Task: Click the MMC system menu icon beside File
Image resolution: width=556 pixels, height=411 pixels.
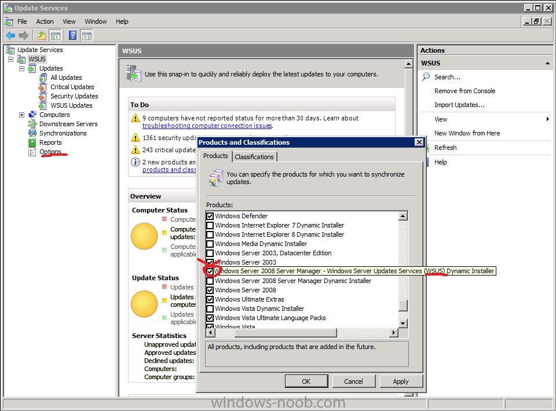Action: pyautogui.click(x=9, y=21)
